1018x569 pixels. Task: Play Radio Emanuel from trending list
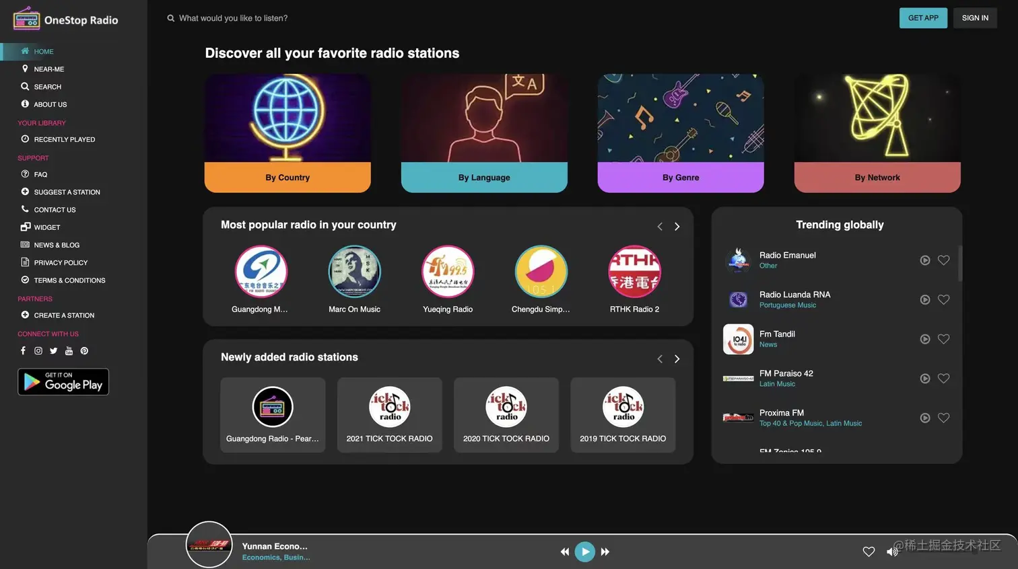(925, 260)
